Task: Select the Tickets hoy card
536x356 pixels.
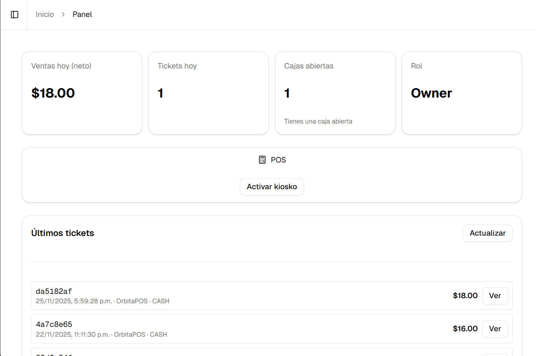Action: point(208,93)
